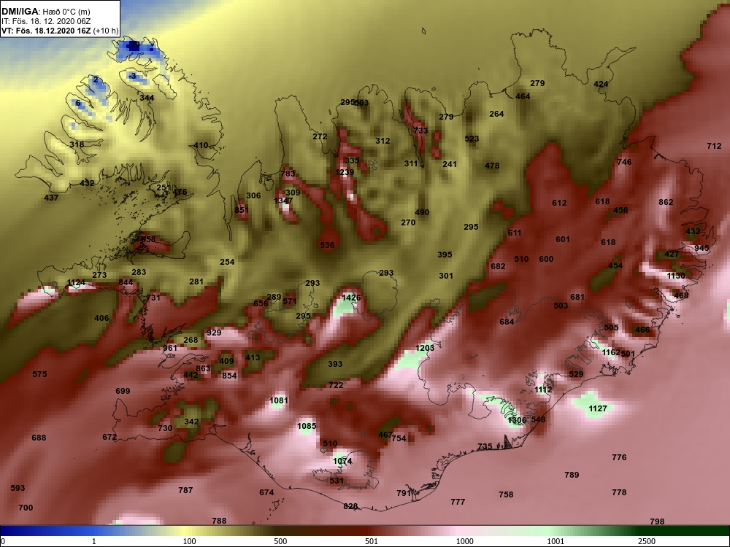730x547 pixels.
Task: Click the map value '575'
Action: (x=39, y=374)
